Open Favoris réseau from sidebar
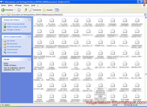This screenshot has height=107, width=147. (12, 52)
